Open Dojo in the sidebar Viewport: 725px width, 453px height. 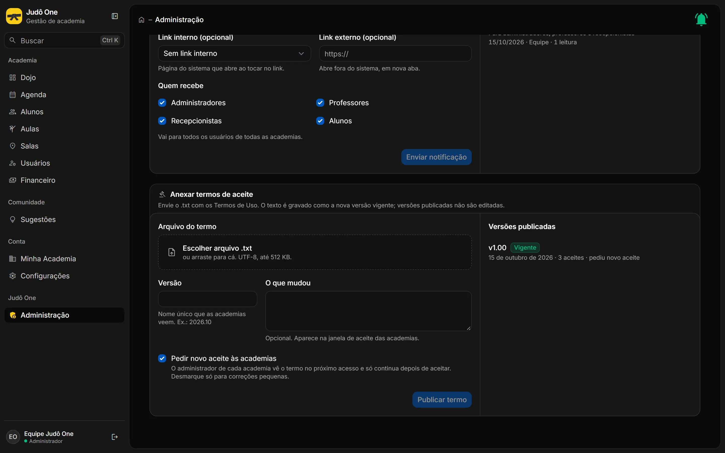tap(64, 78)
